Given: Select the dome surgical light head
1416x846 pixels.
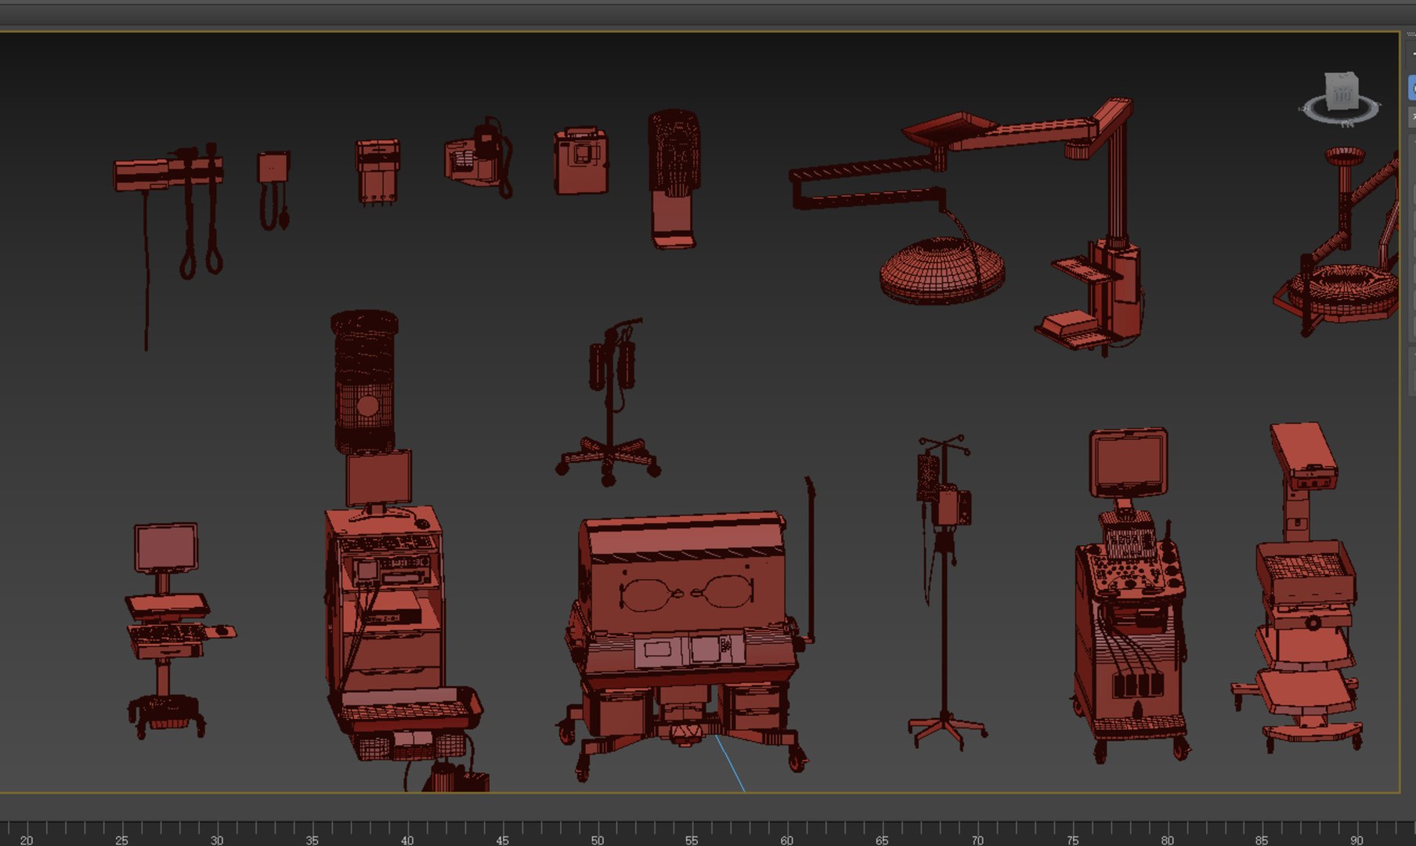Looking at the screenshot, I should (x=942, y=270).
